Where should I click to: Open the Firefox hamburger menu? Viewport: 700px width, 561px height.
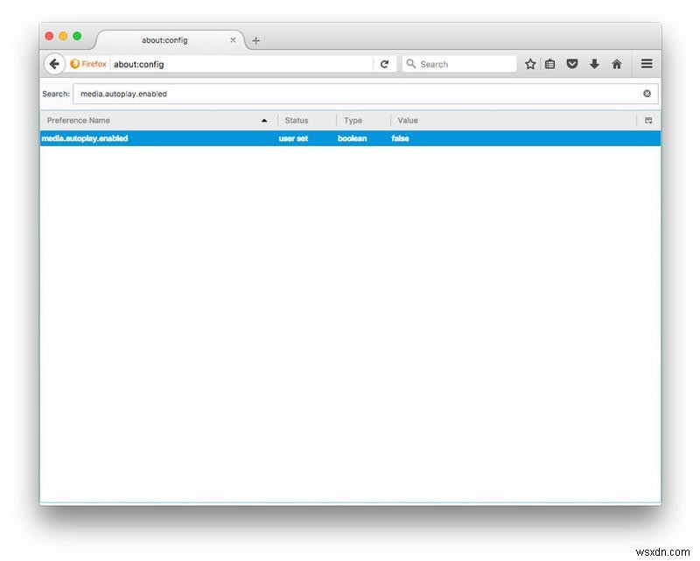646,63
